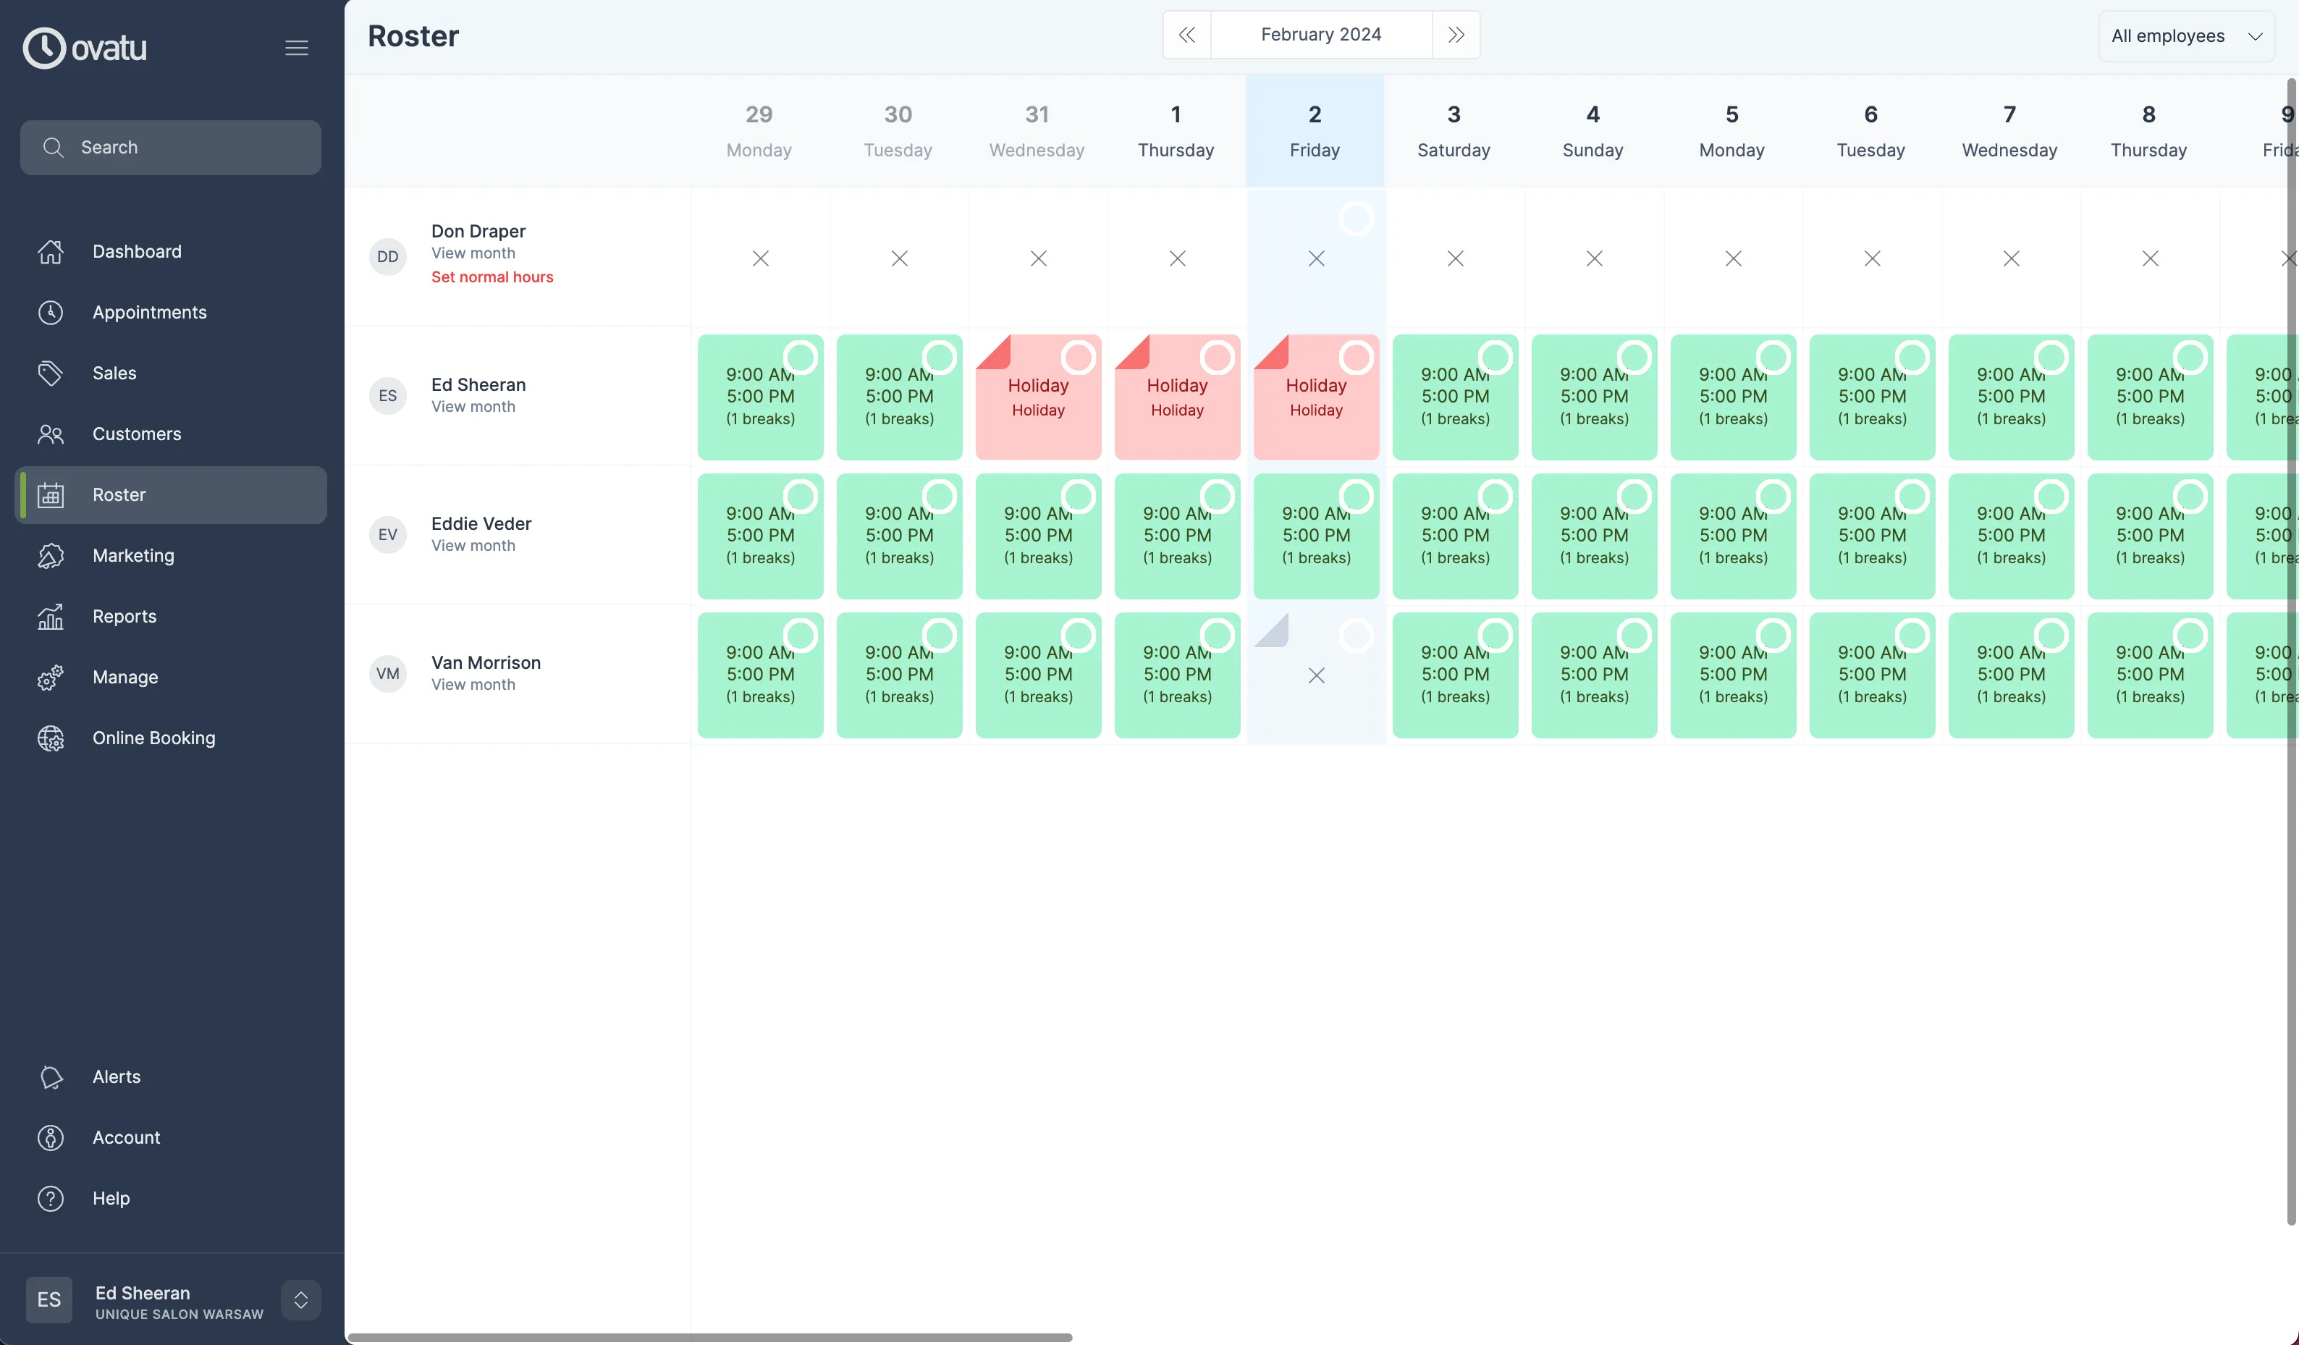The height and width of the screenshot is (1345, 2299).
Task: Open the Online Booking settings
Action: [x=153, y=737]
